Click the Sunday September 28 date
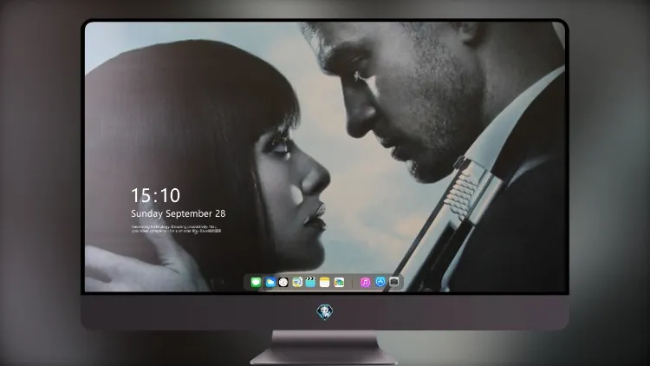The height and width of the screenshot is (366, 650). coord(179,213)
